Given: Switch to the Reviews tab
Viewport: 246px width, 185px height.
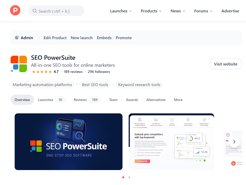Looking at the screenshot, I should [x=87, y=100].
